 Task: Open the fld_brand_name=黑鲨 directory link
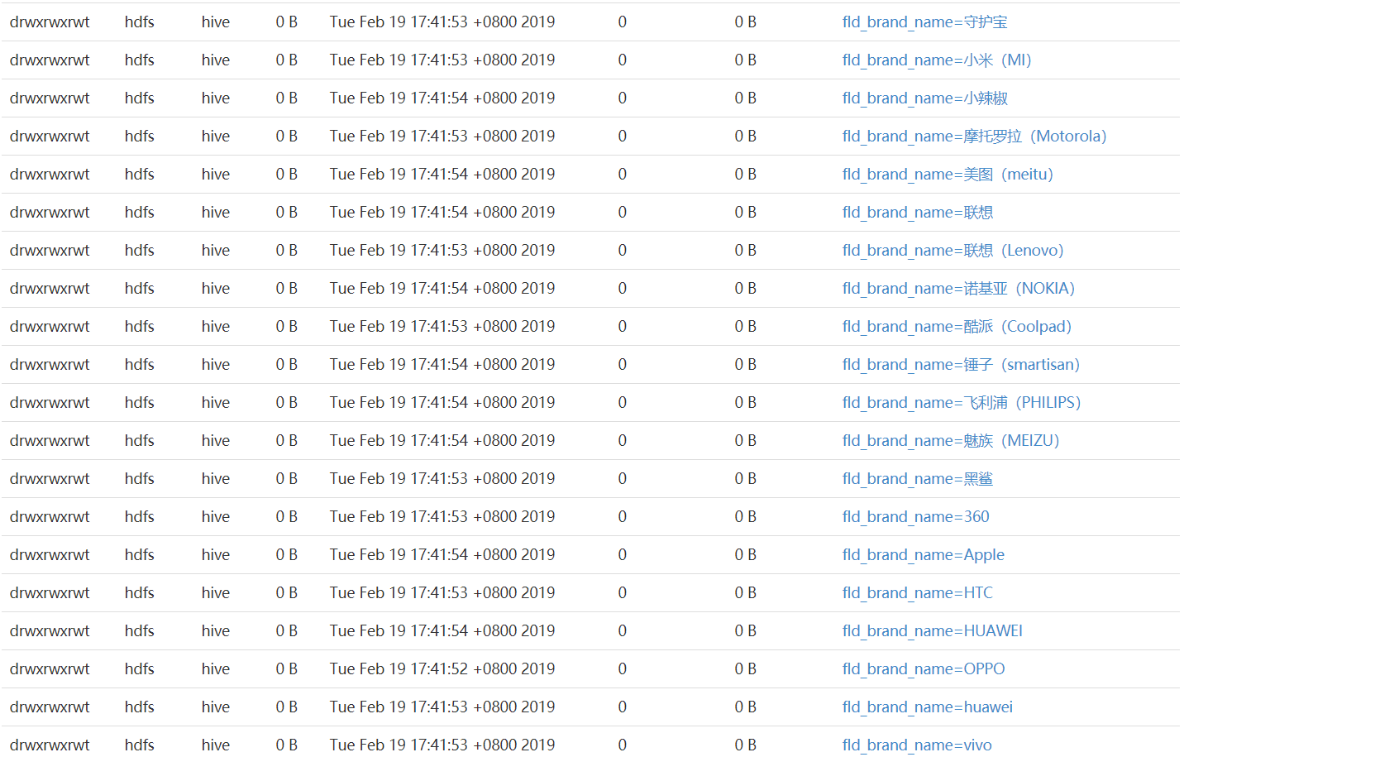click(x=918, y=479)
